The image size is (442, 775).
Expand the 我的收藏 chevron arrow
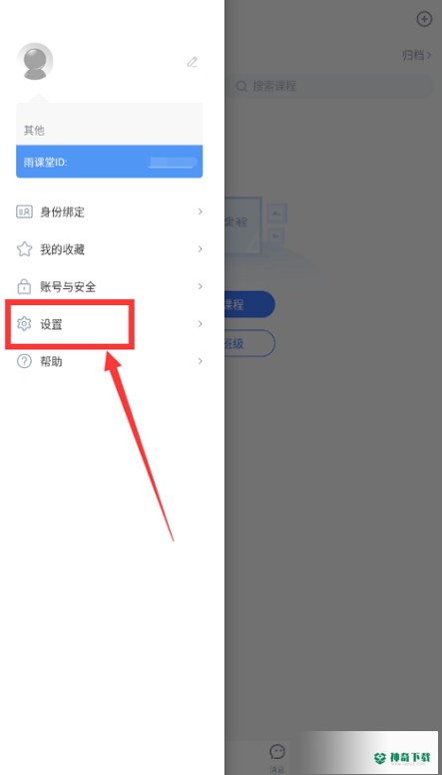coord(201,249)
